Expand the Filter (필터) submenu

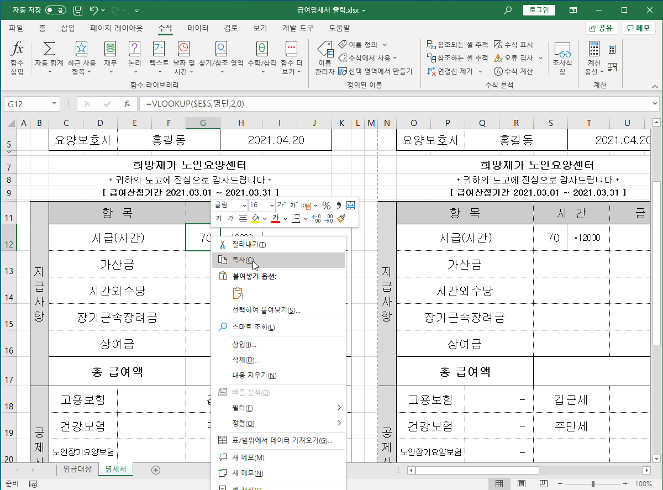coord(279,408)
